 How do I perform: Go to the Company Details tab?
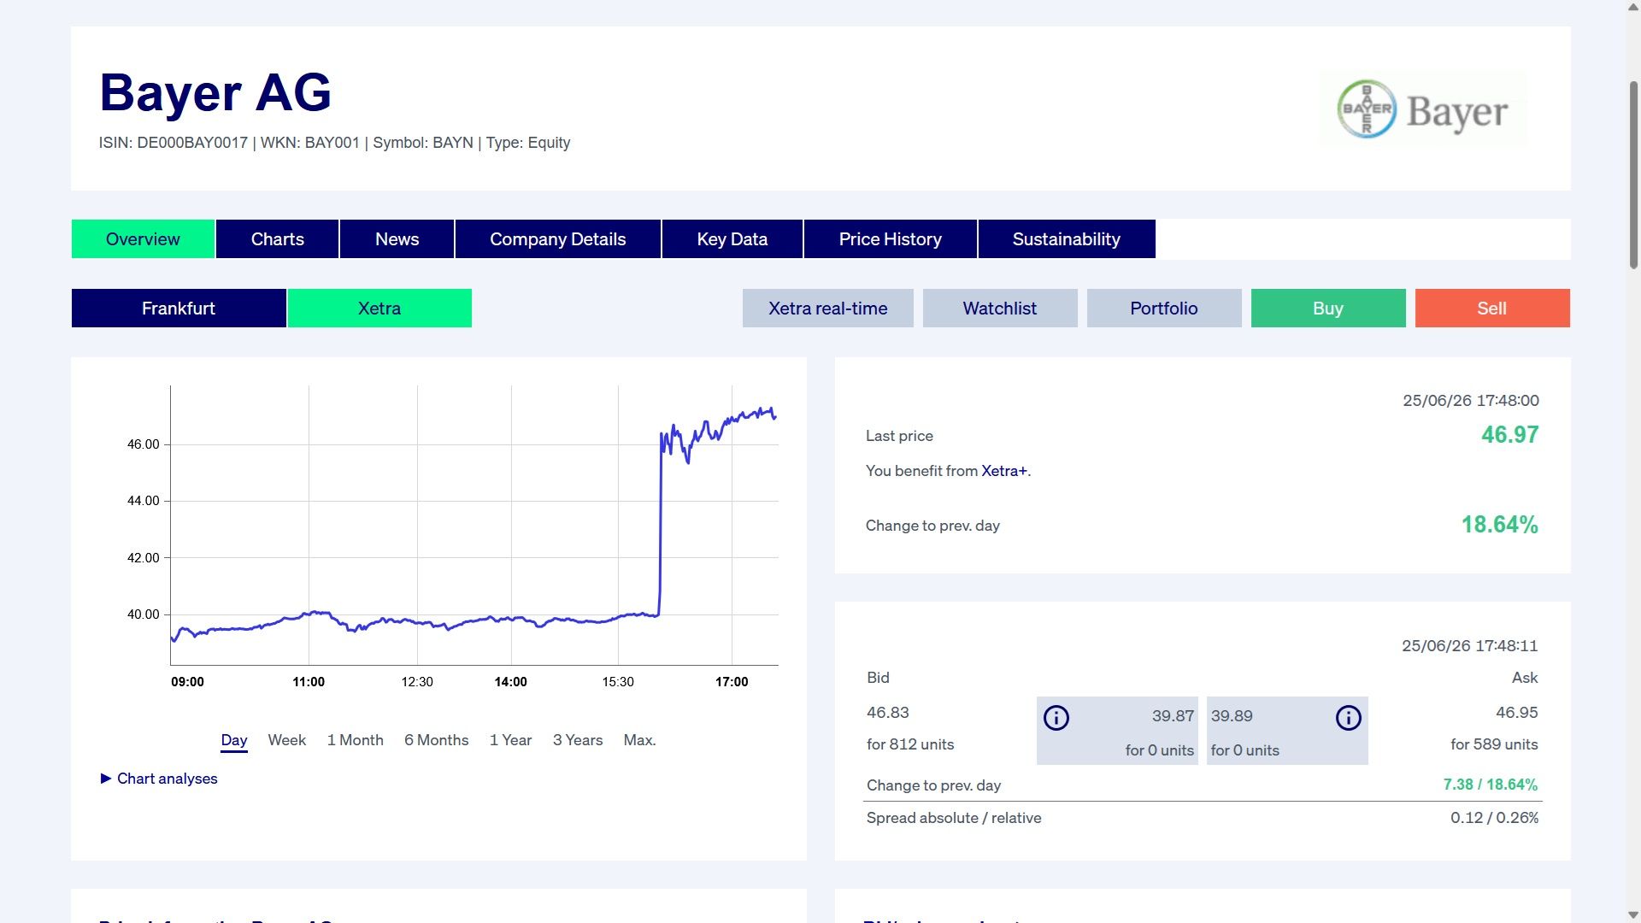558,239
